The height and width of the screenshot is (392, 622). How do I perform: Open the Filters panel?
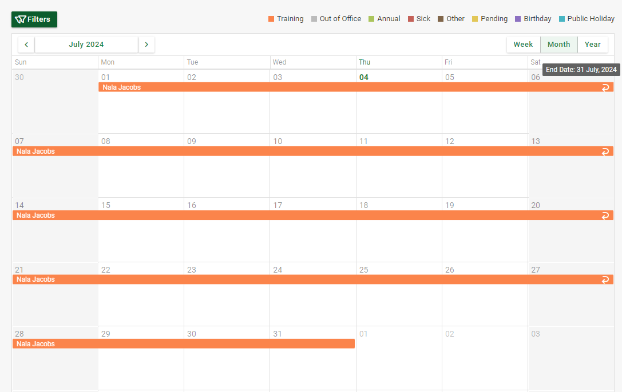coord(34,19)
